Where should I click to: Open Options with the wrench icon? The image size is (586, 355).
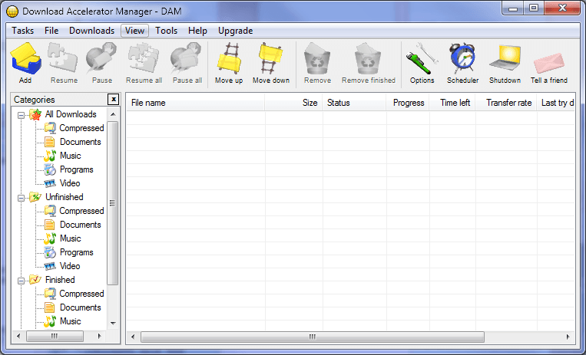click(x=422, y=58)
